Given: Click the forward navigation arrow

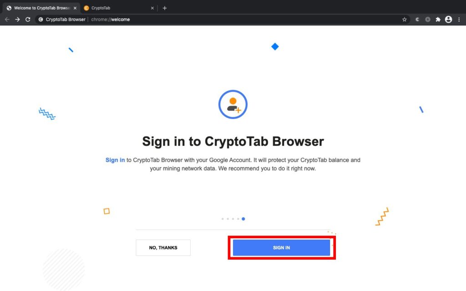Looking at the screenshot, I should [x=18, y=19].
